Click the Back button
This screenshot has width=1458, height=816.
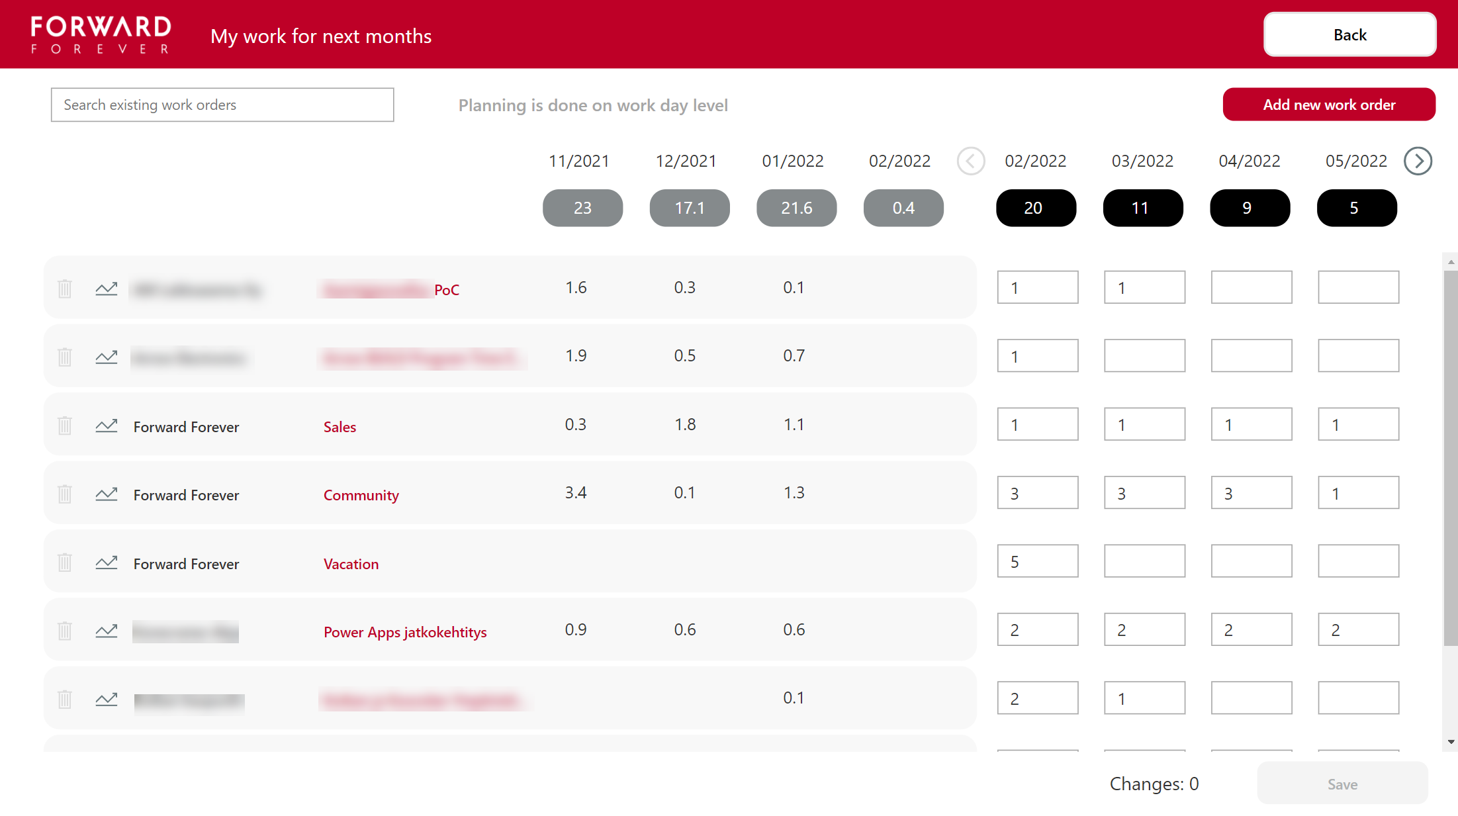(x=1349, y=35)
